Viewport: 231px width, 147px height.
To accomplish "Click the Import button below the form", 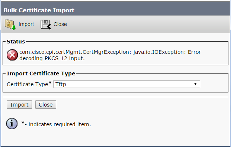I will [x=19, y=105].
